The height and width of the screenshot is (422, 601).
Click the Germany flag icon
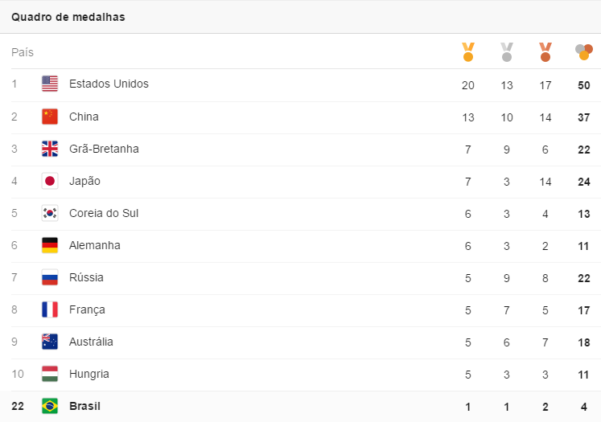(x=50, y=245)
